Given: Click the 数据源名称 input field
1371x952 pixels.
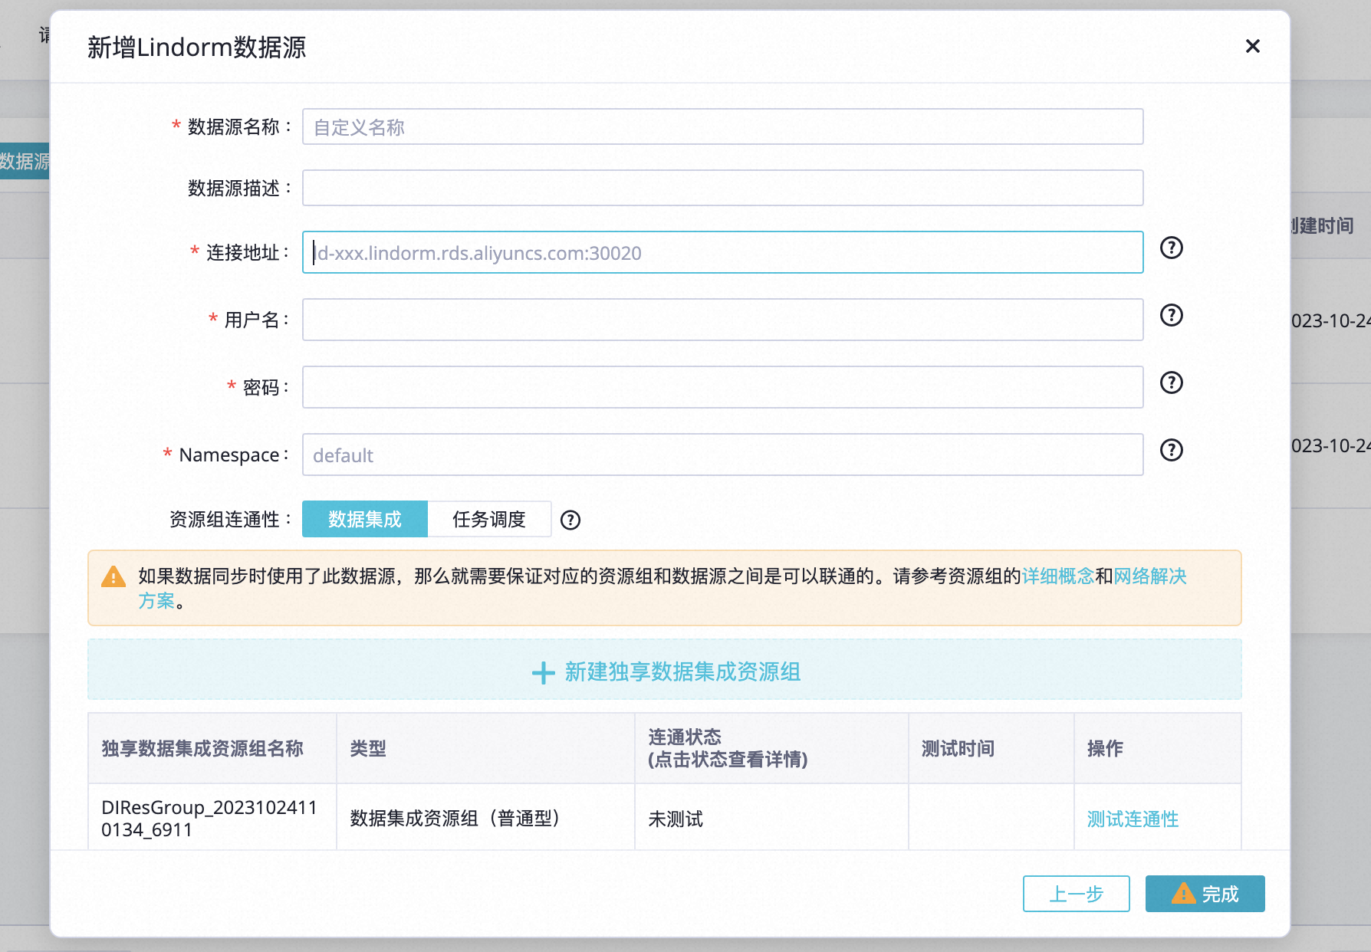Looking at the screenshot, I should (x=722, y=126).
